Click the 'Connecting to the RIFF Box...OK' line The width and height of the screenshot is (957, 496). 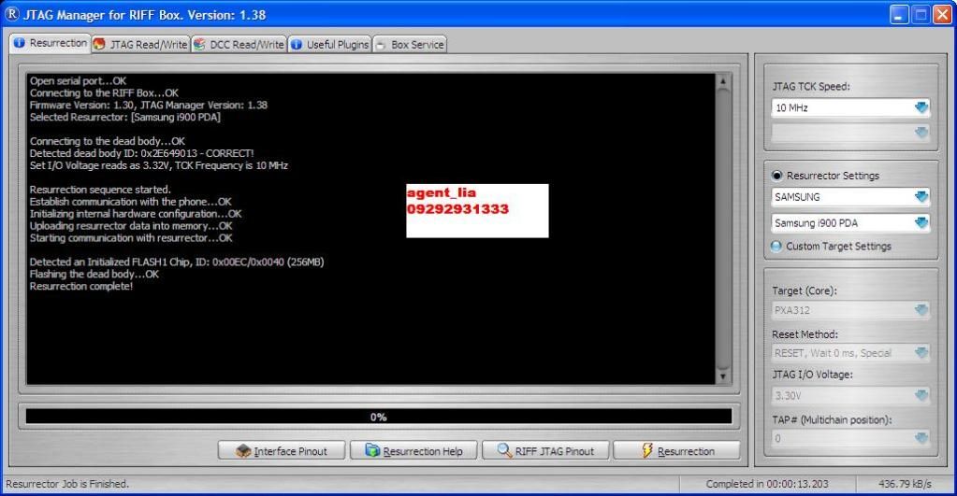104,93
